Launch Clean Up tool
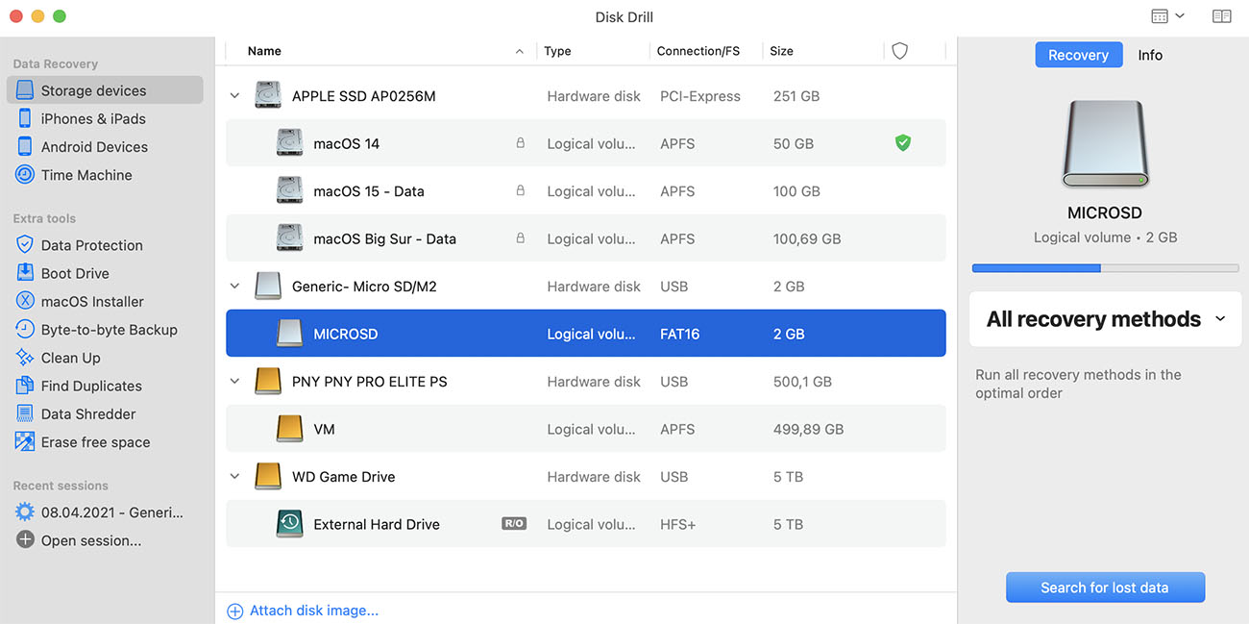1249x624 pixels. click(70, 358)
